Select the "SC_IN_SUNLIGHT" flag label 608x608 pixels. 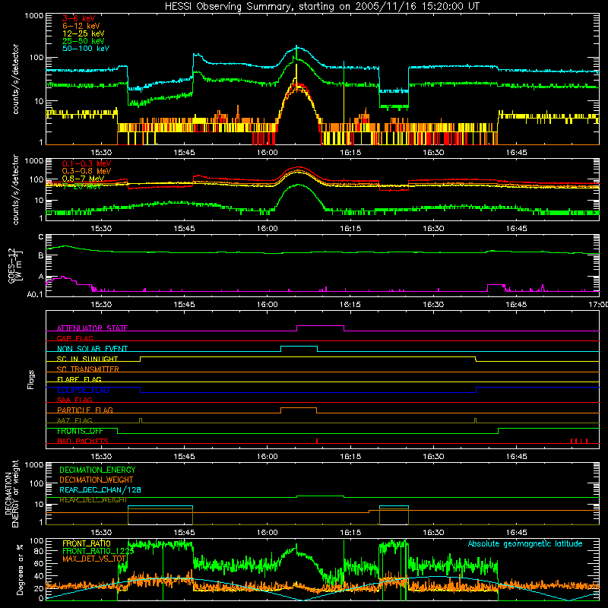(87, 359)
